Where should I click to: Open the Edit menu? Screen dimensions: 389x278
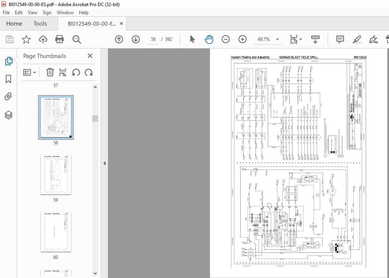point(19,13)
